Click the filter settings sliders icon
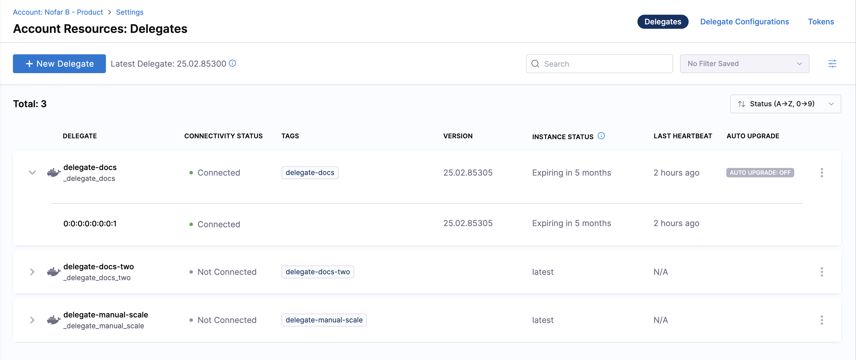This screenshot has width=856, height=360. point(832,64)
